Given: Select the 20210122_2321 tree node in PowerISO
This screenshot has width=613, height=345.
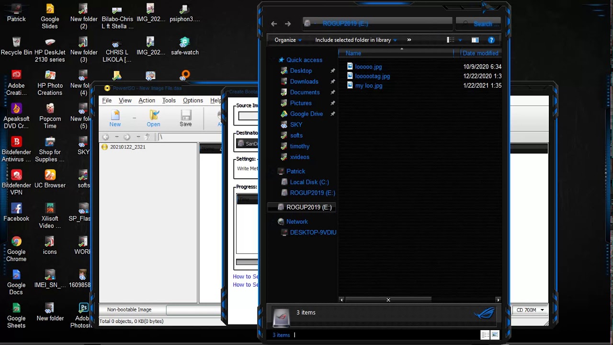Looking at the screenshot, I should click(127, 147).
